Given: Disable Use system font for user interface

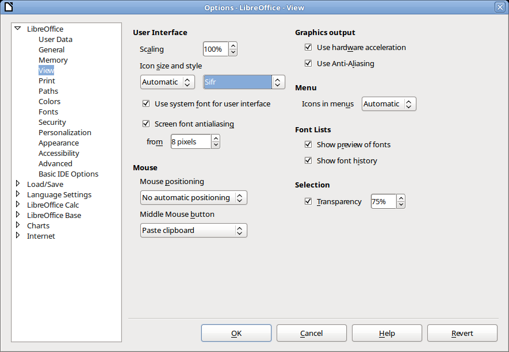Looking at the screenshot, I should pos(146,104).
